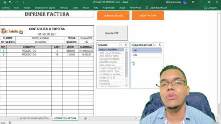Click the vertical scrollbar up arrow

(x=219, y=12)
